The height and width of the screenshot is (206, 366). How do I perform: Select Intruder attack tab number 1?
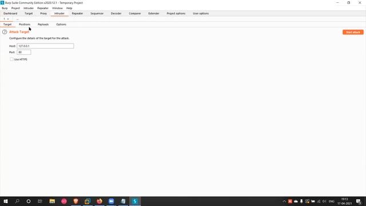point(4,19)
